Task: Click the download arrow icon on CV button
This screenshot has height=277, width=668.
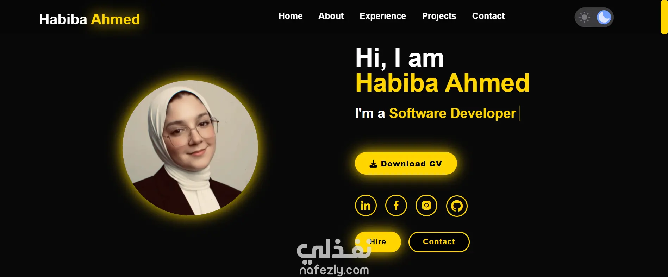Action: pyautogui.click(x=373, y=164)
